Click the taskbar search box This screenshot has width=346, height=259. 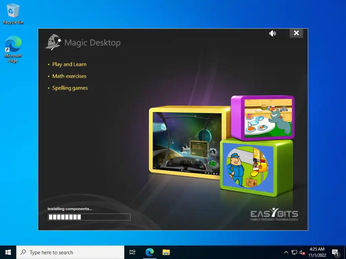pyautogui.click(x=70, y=252)
